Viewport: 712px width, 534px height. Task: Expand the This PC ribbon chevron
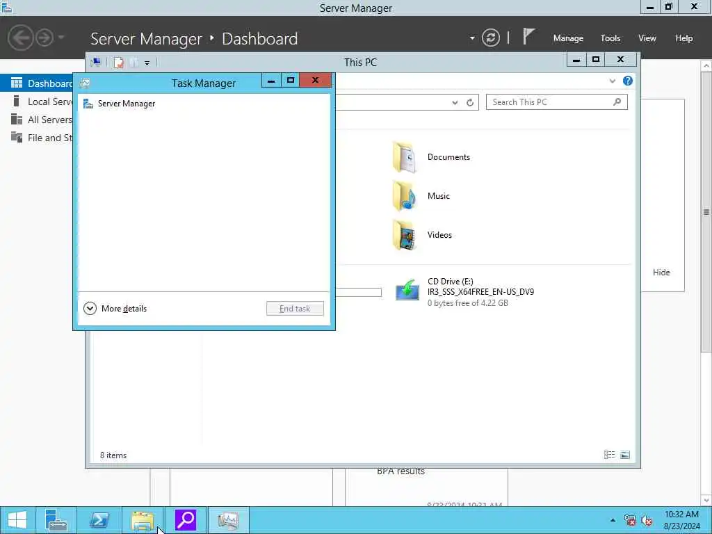pyautogui.click(x=612, y=81)
